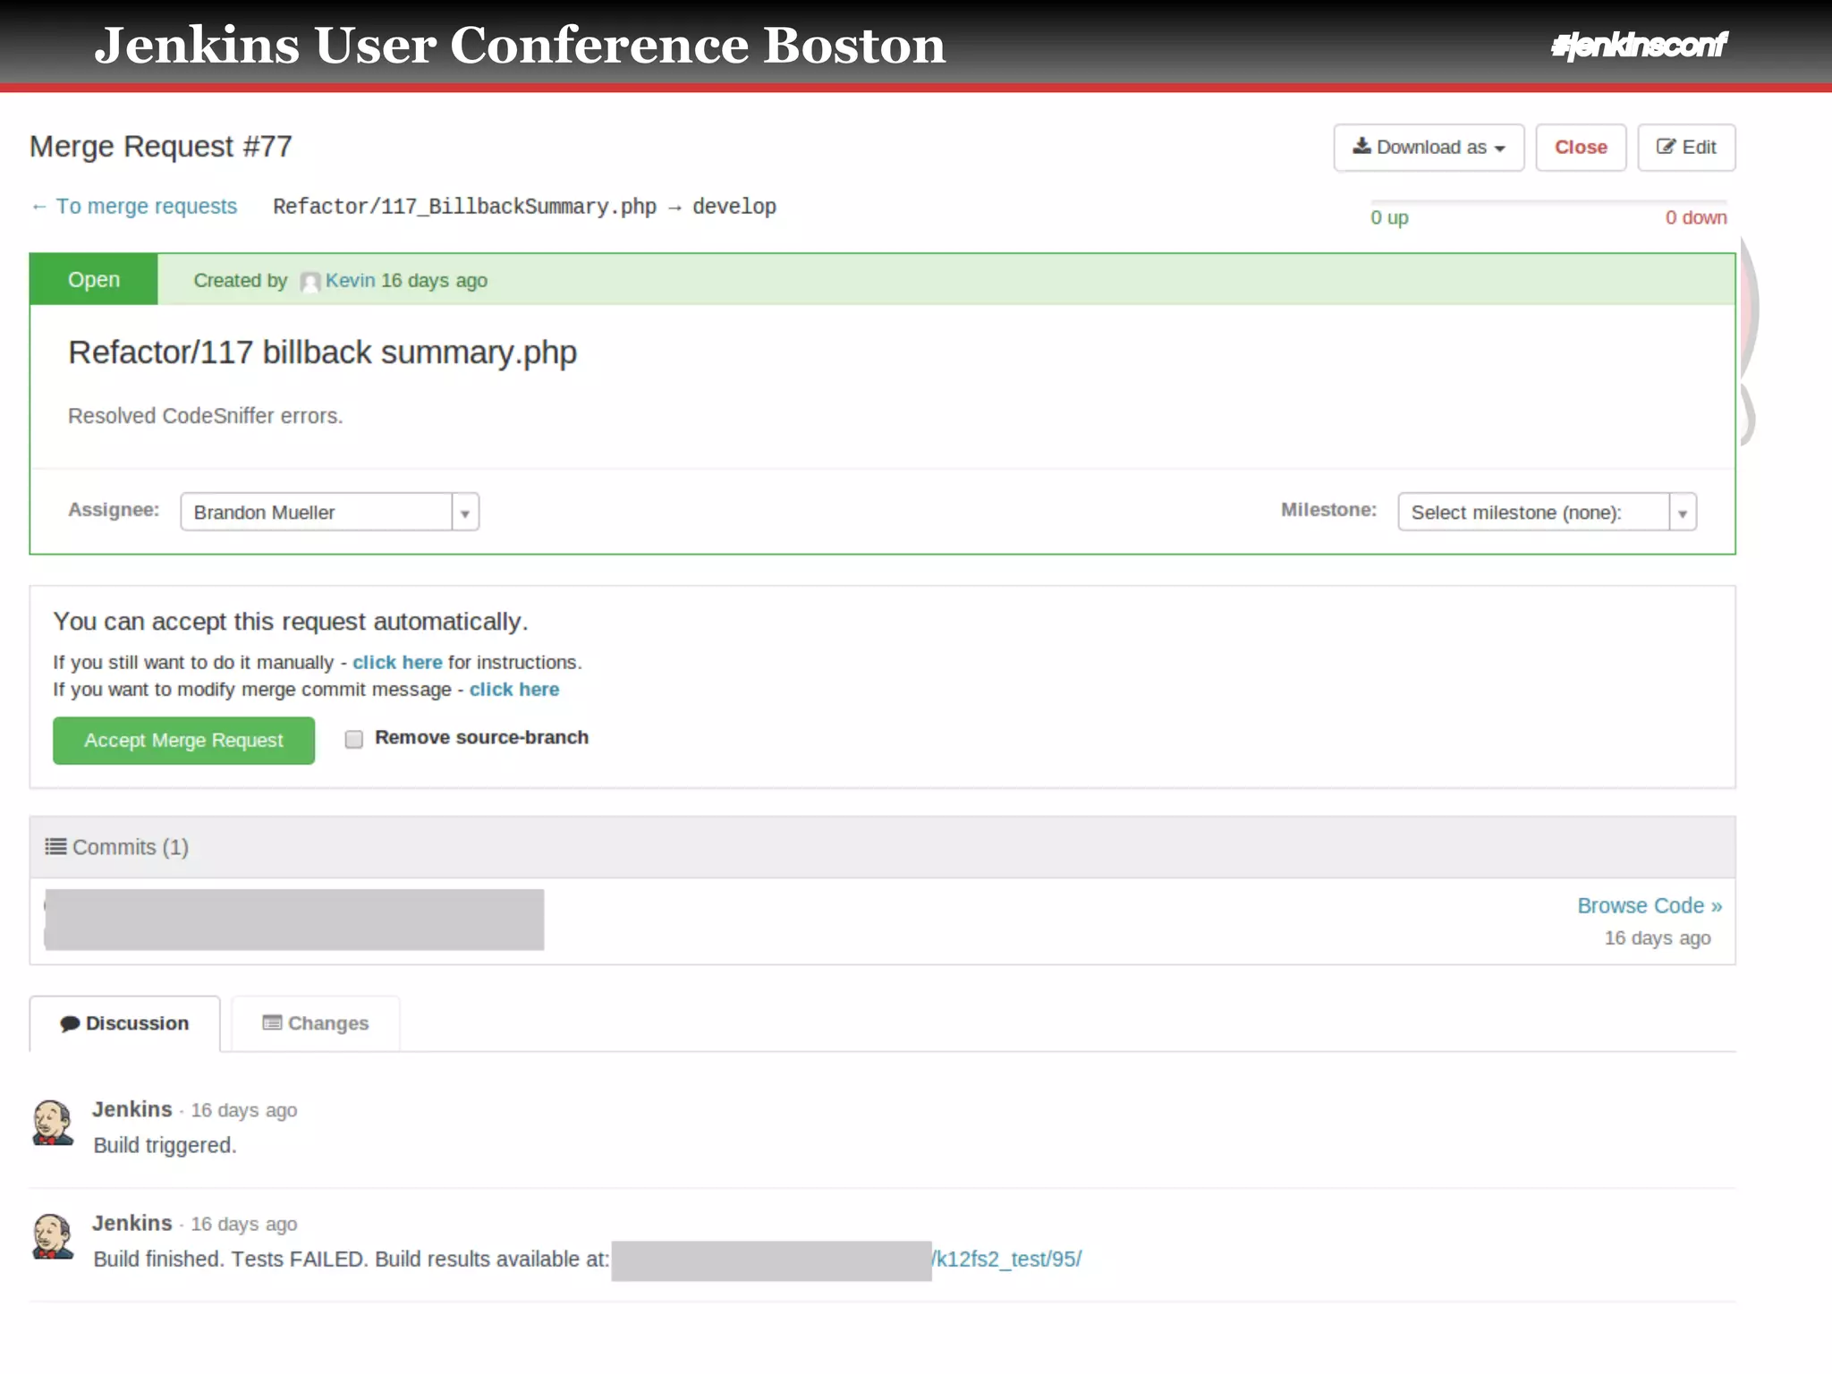Open the Download as dropdown

pos(1429,148)
